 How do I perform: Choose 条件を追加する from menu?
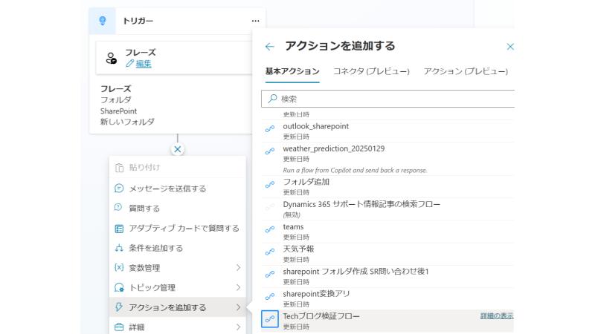click(155, 248)
